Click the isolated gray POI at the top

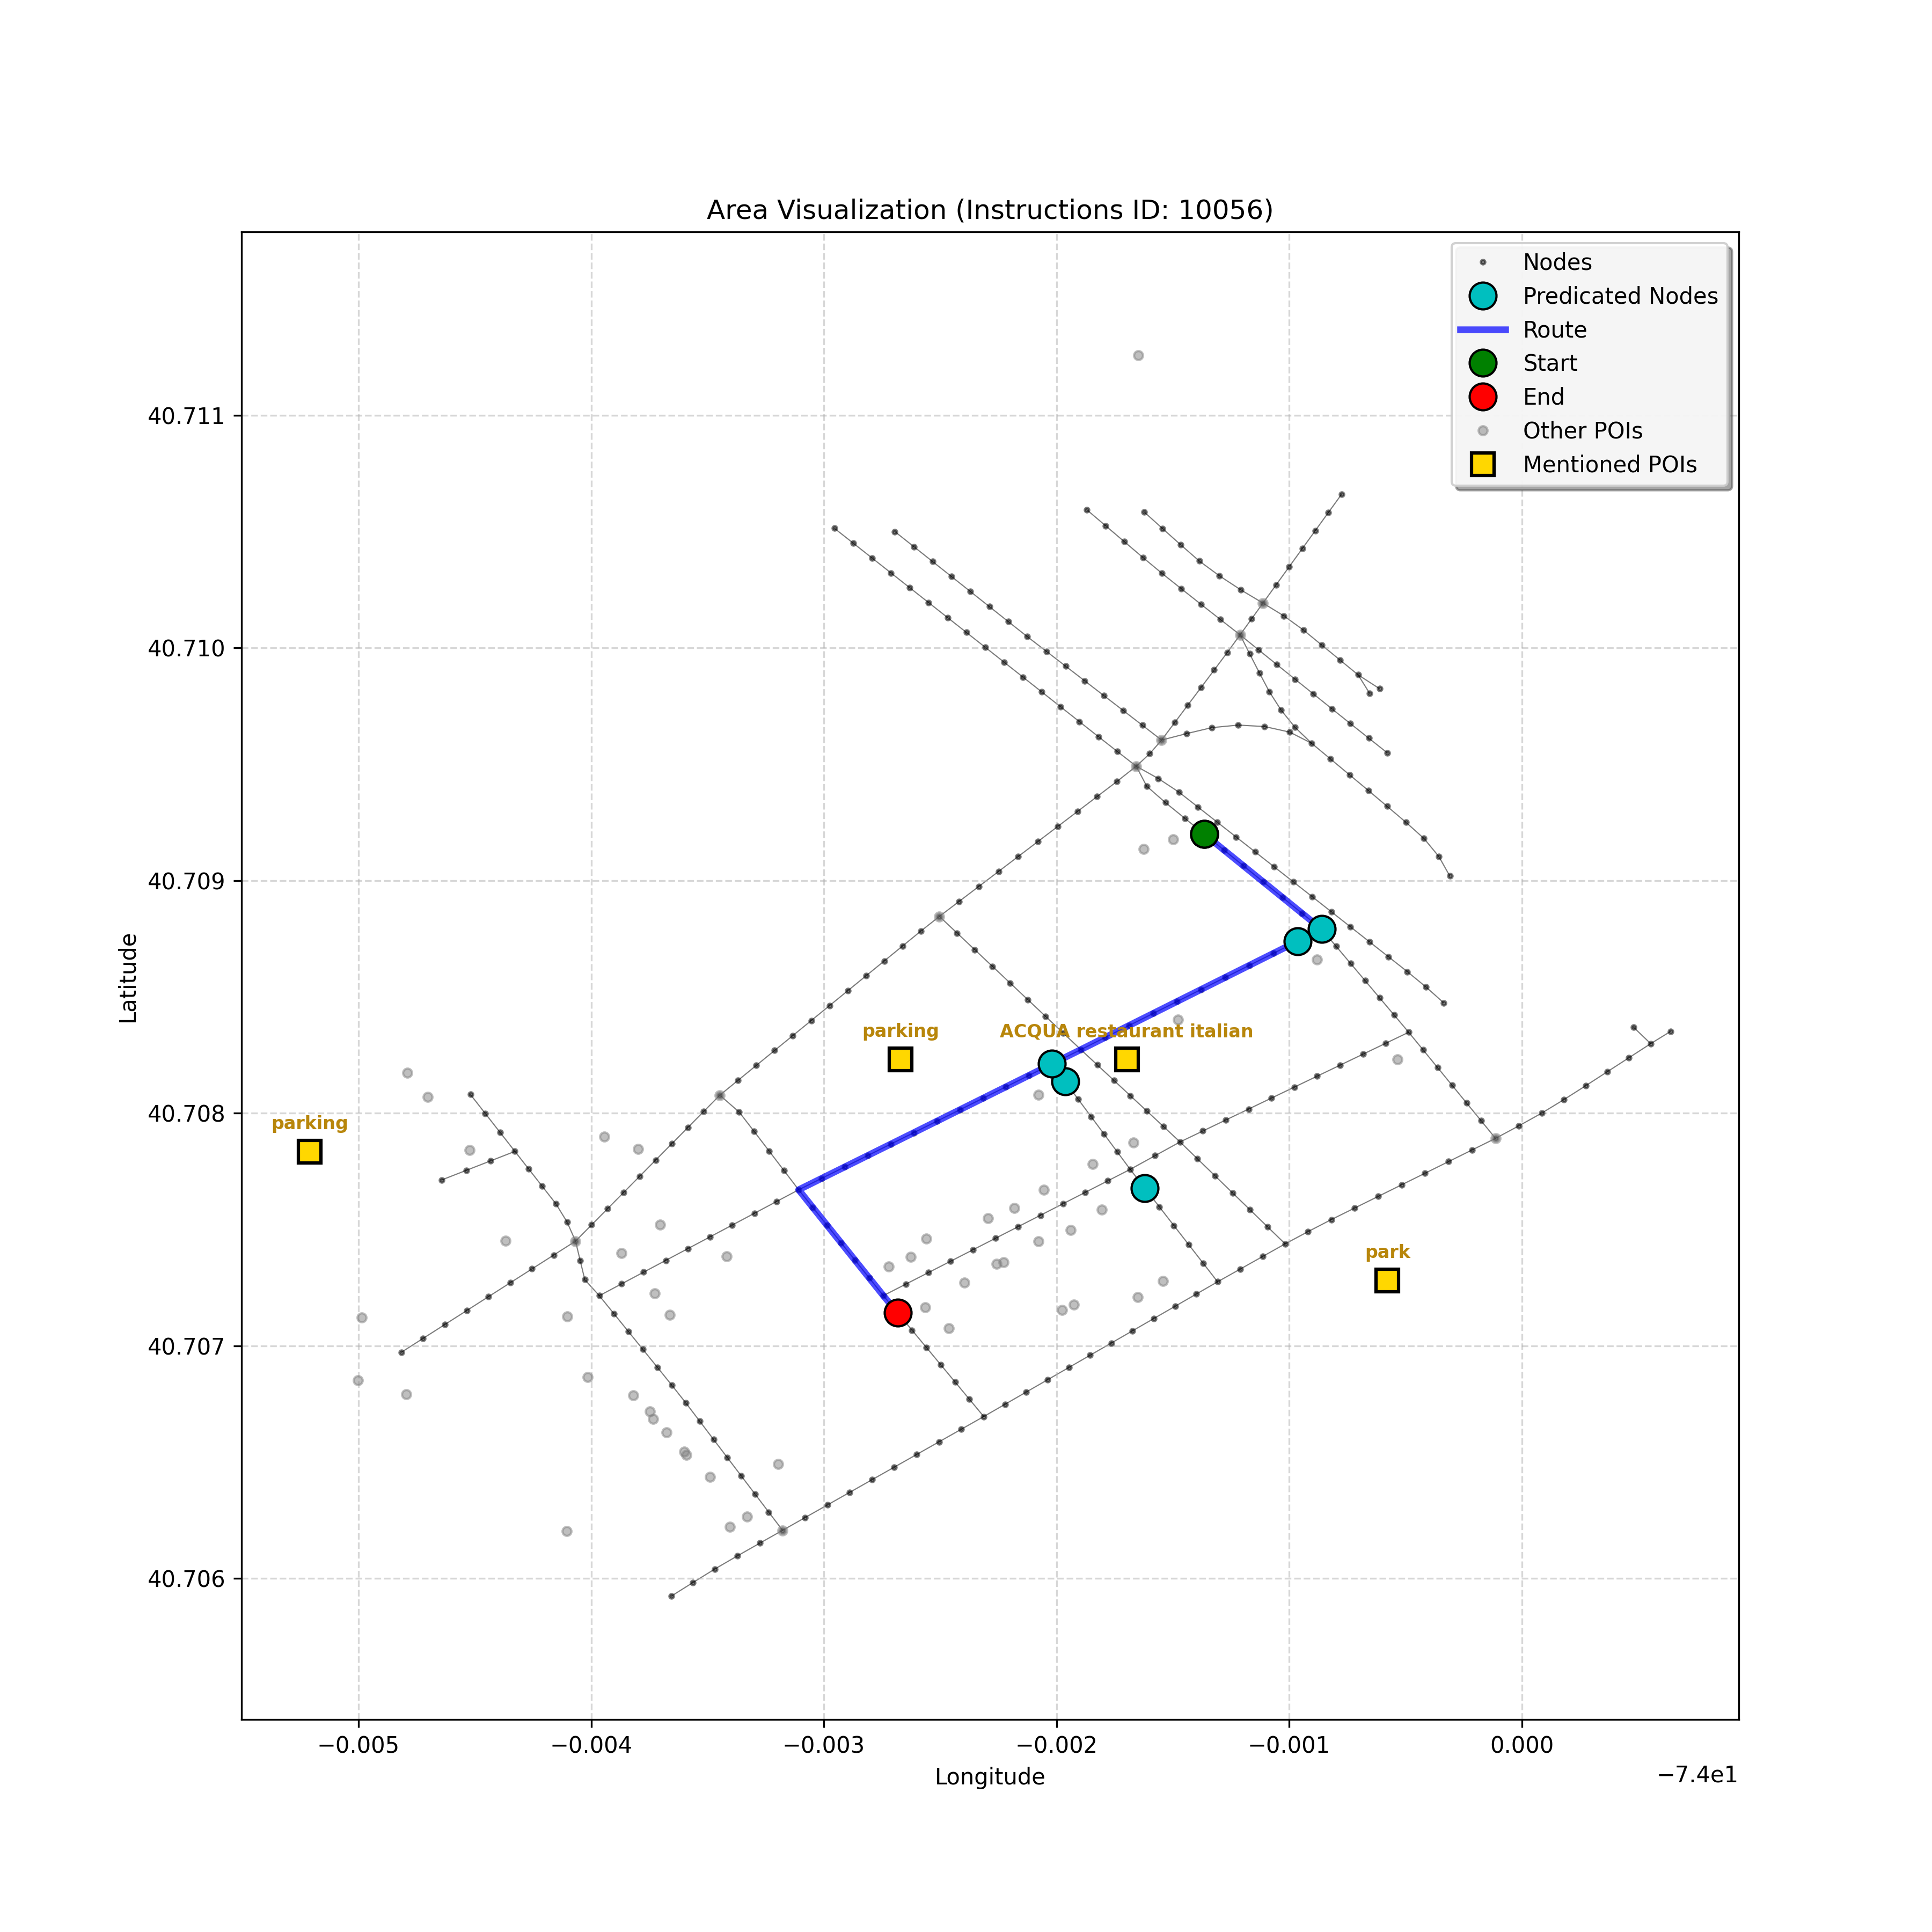(1138, 356)
